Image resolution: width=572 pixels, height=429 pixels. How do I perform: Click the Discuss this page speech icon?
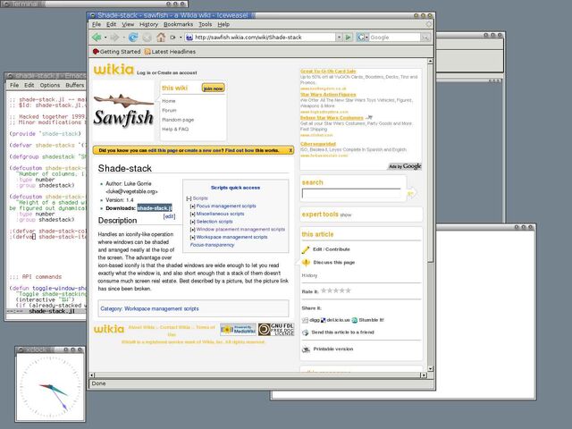306,262
